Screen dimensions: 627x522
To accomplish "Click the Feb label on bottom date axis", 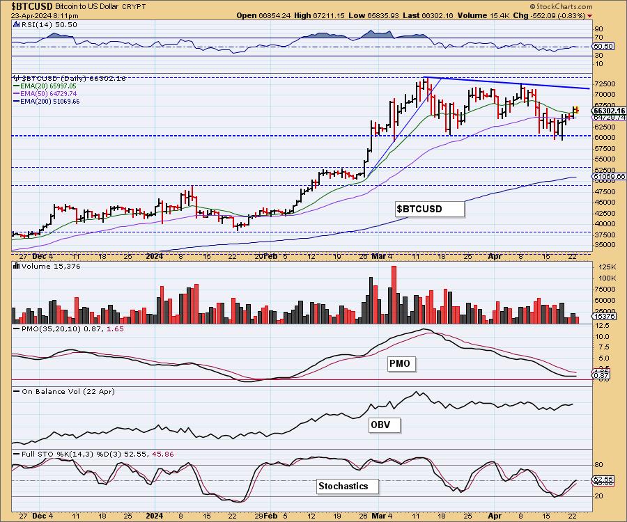I will click(270, 516).
